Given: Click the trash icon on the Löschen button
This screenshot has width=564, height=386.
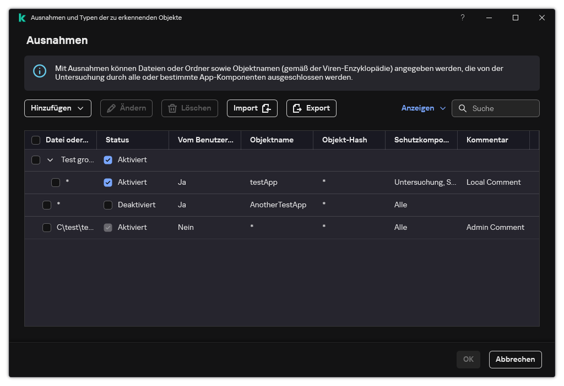Looking at the screenshot, I should pyautogui.click(x=172, y=108).
